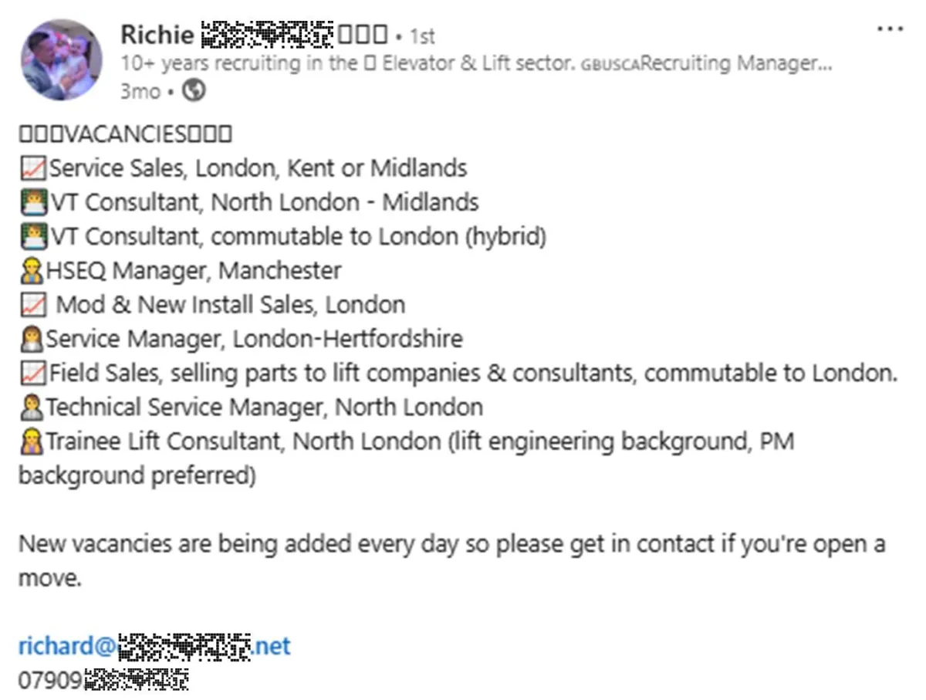
Task: Click the globe public visibility icon
Action: [194, 91]
